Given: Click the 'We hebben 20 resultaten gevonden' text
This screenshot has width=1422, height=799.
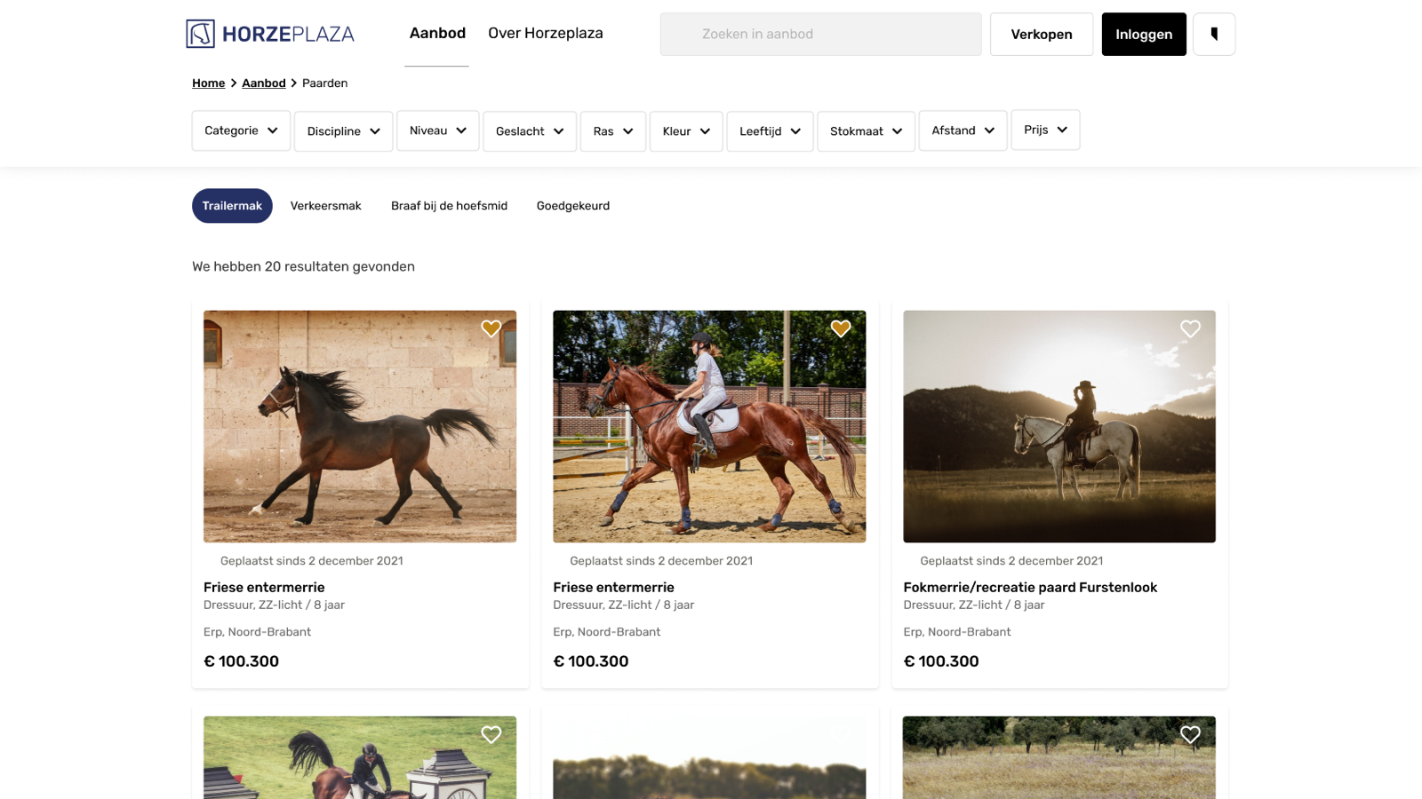Looking at the screenshot, I should click(x=303, y=266).
